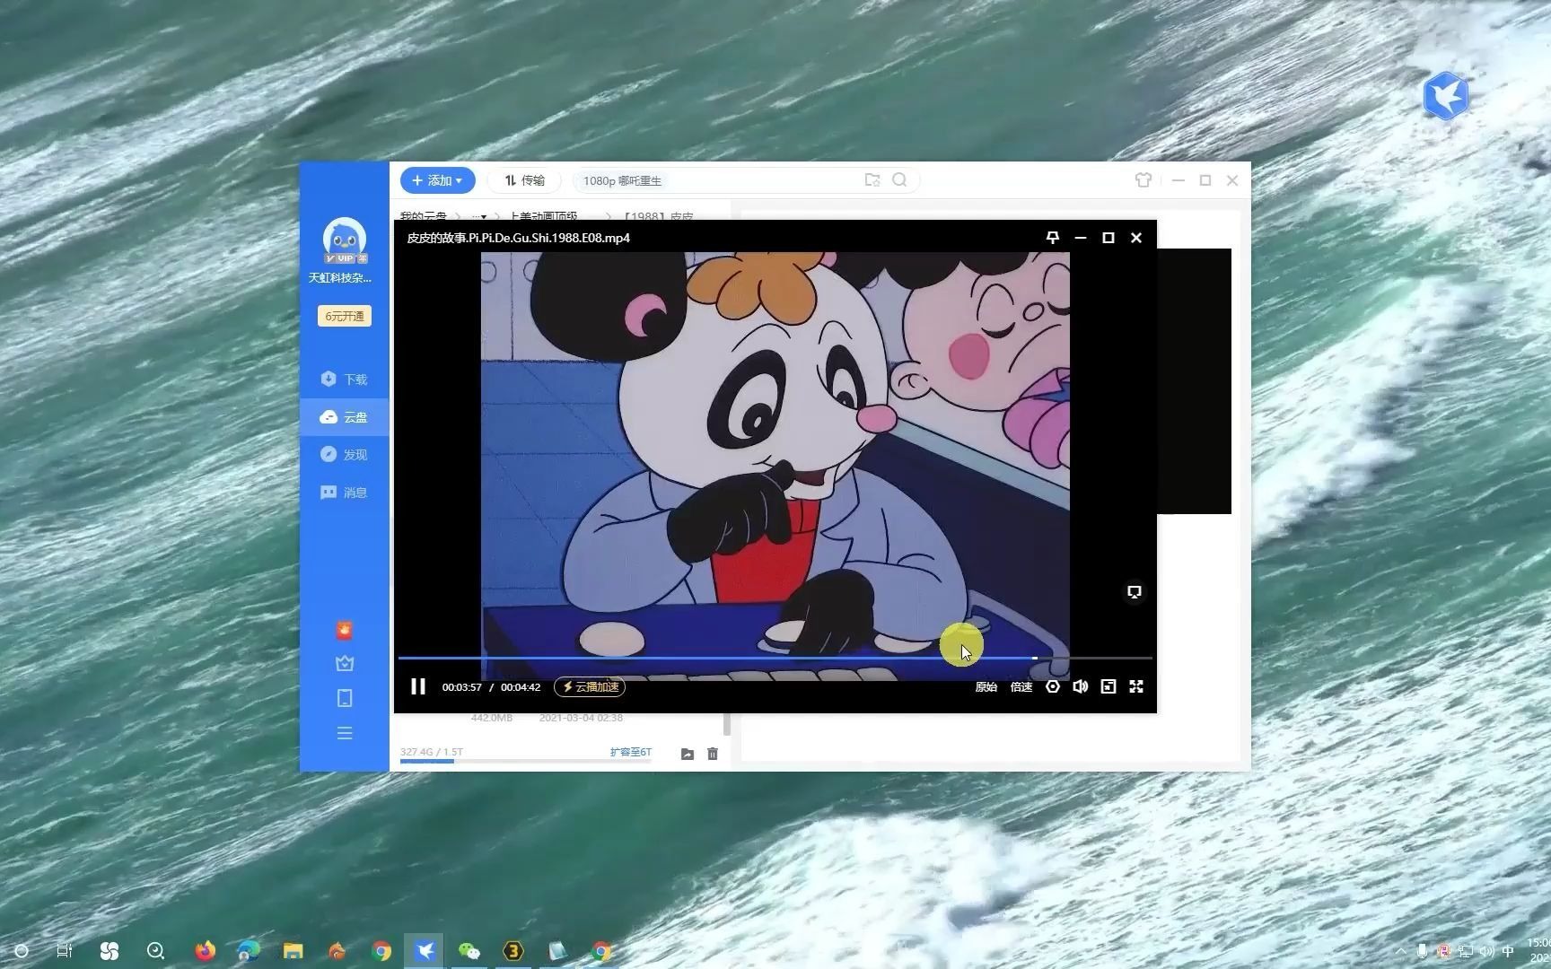
Task: Open the player settings hexagon icon
Action: 1053,686
